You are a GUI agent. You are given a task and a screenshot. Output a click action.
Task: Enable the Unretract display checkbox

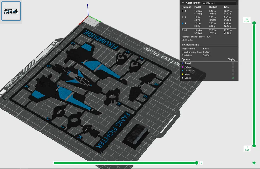coord(233,71)
